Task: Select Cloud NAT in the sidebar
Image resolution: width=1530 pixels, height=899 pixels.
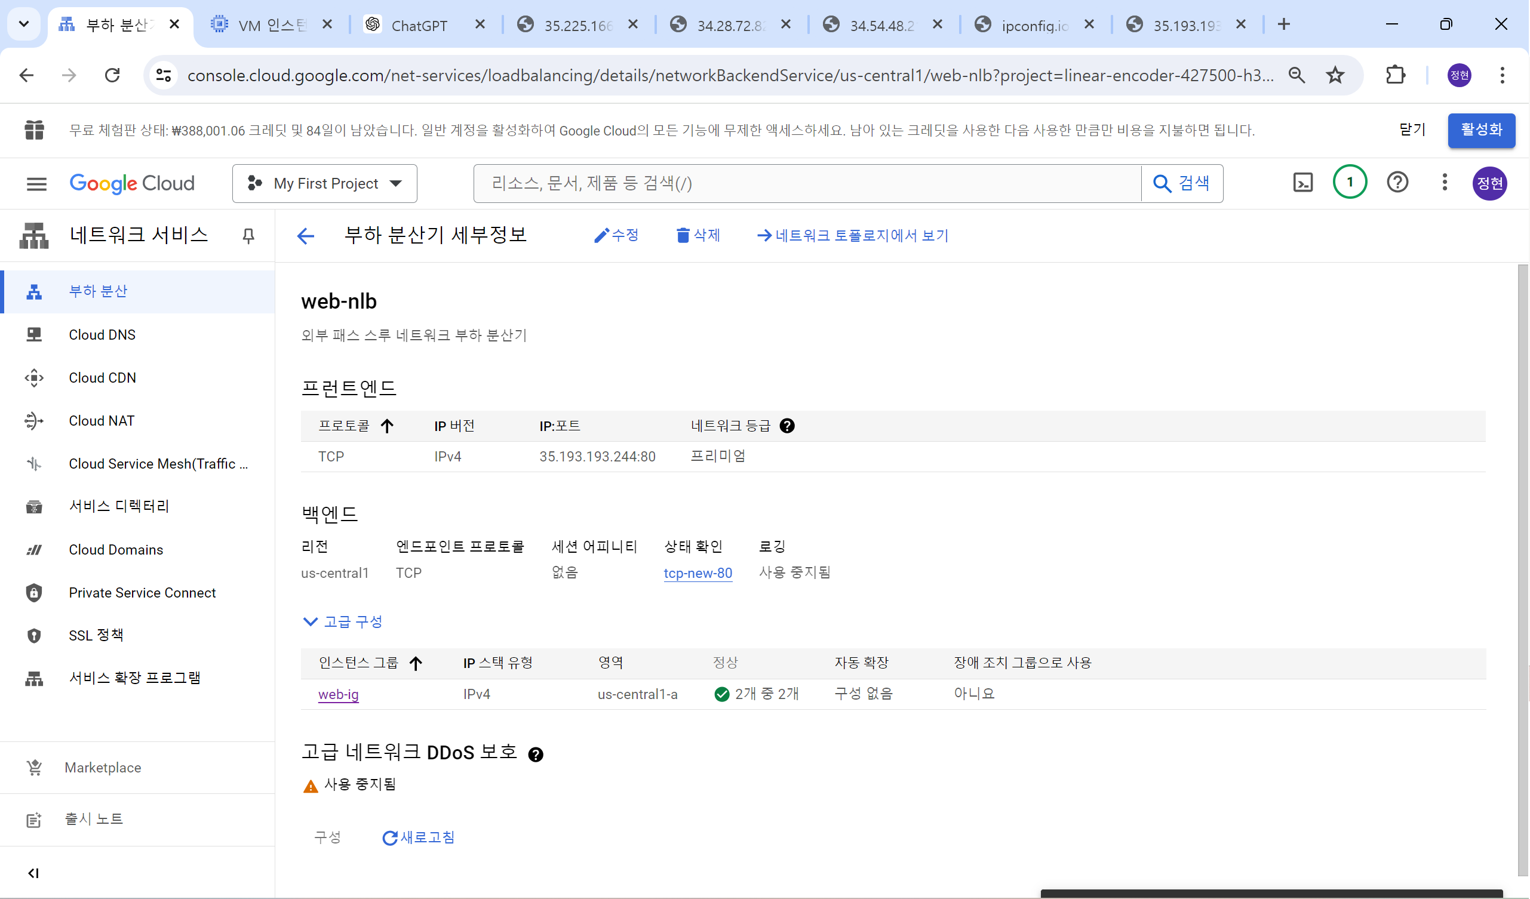Action: (102, 421)
